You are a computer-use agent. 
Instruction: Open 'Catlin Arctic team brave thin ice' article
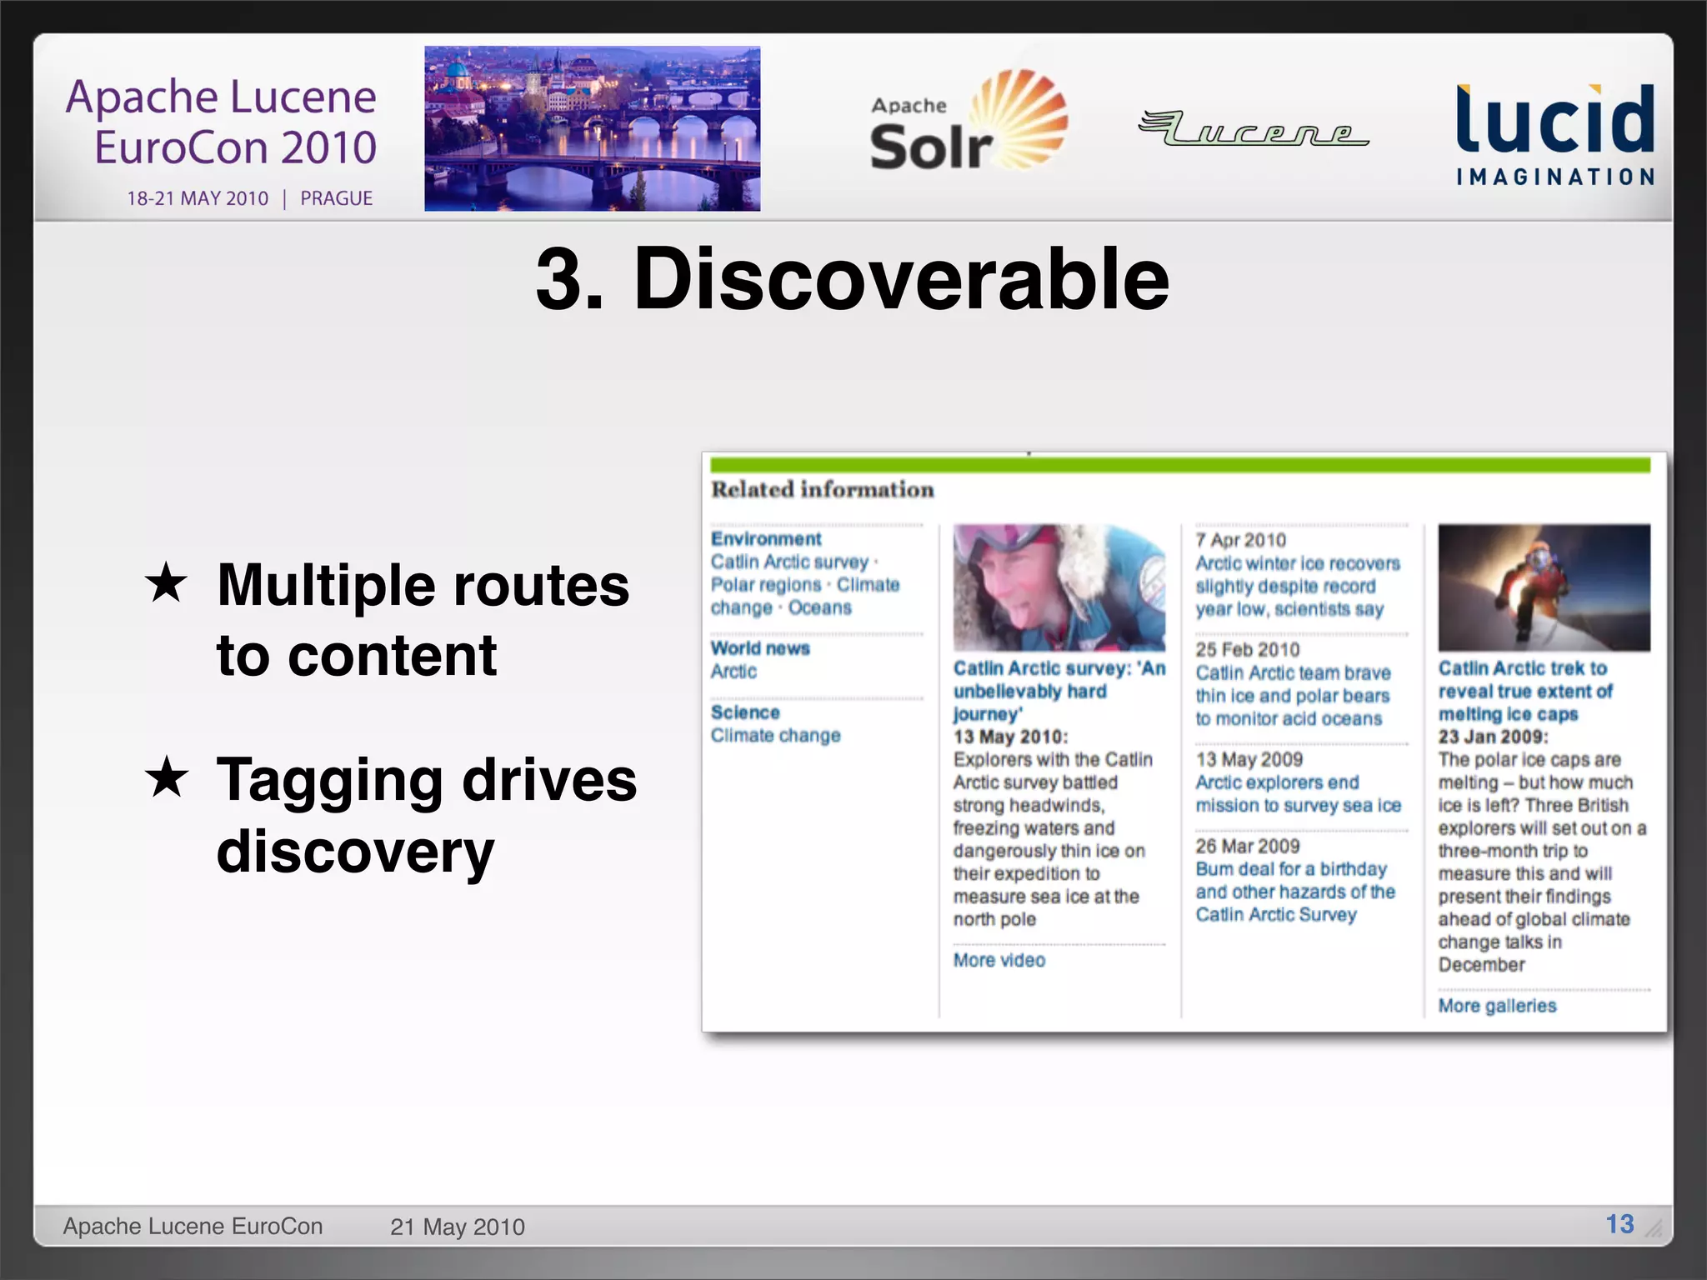(1293, 696)
